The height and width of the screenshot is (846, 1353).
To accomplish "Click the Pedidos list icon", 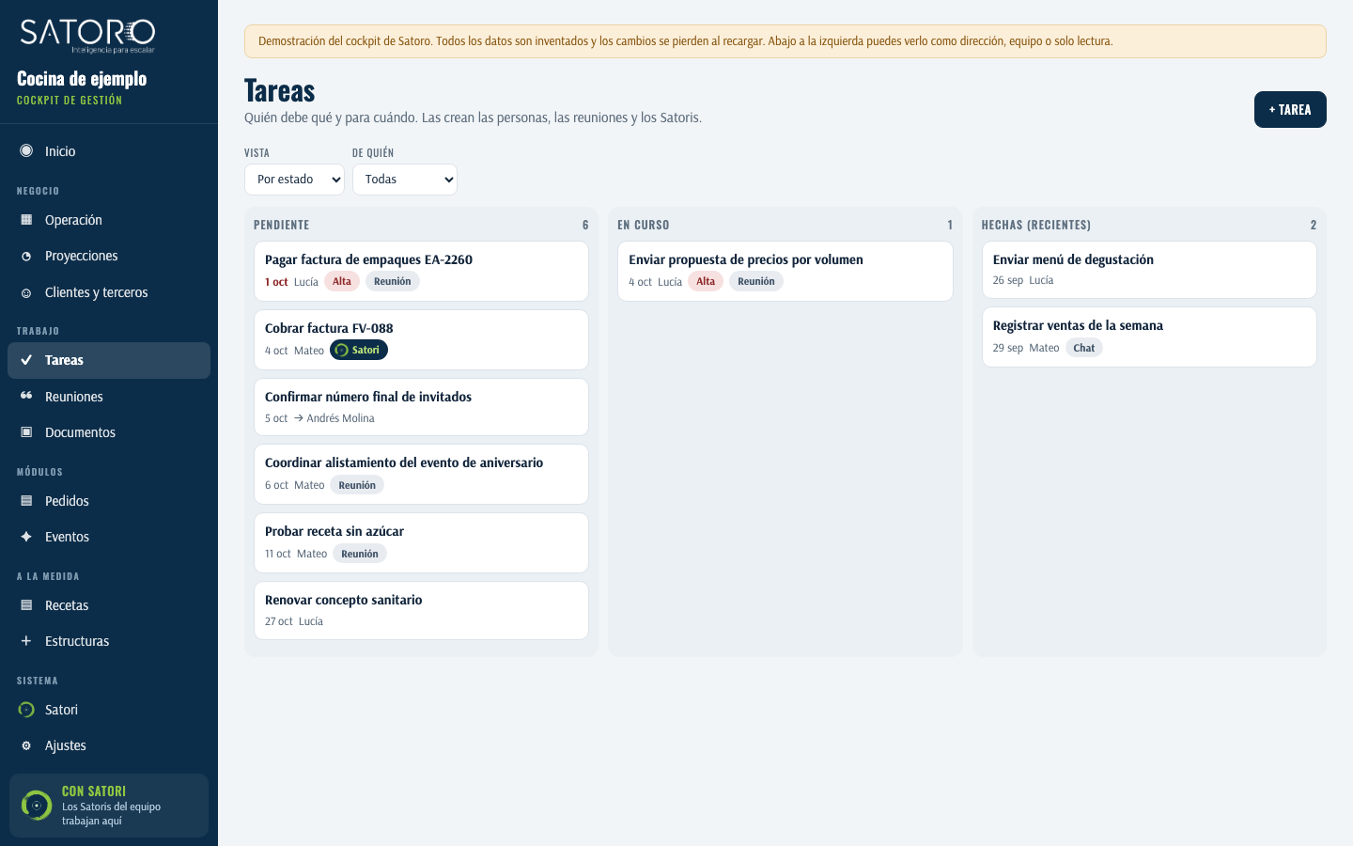I will [x=26, y=501].
